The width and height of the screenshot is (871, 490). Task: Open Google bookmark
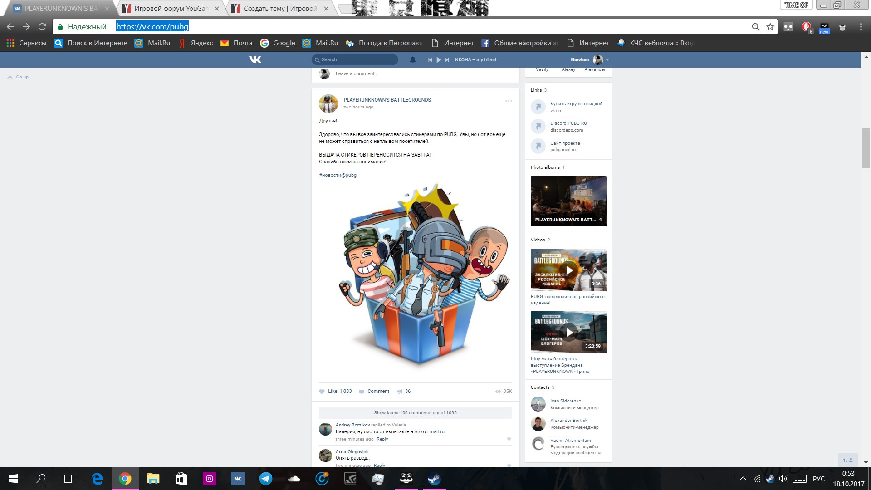[x=278, y=43]
